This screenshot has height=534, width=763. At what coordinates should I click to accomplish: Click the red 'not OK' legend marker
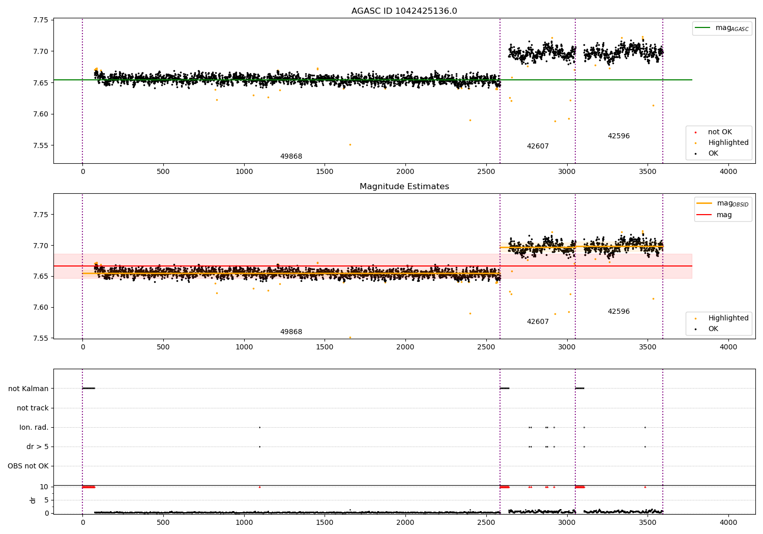(695, 132)
